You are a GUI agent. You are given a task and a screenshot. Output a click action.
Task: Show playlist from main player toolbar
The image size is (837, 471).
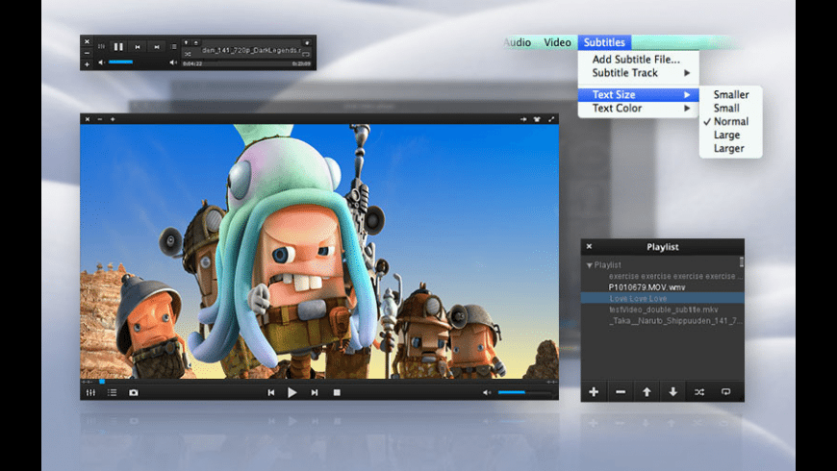(113, 392)
